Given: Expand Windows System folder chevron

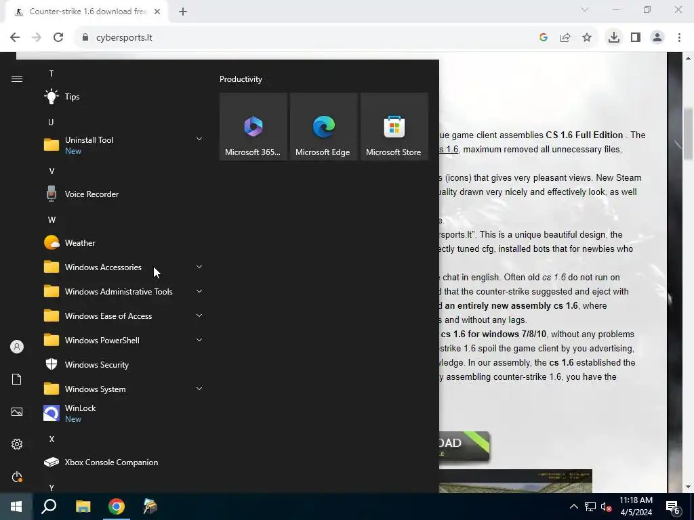Looking at the screenshot, I should [x=199, y=388].
